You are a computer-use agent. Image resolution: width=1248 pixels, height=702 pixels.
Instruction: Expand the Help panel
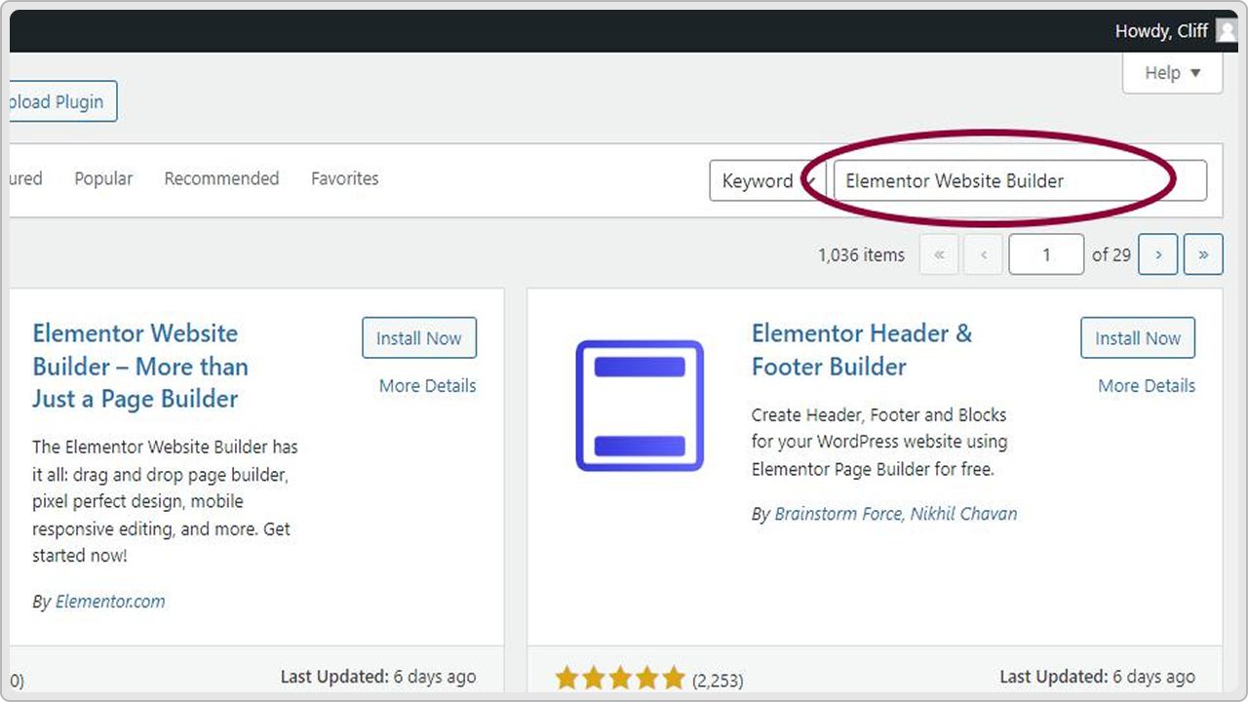(x=1172, y=73)
